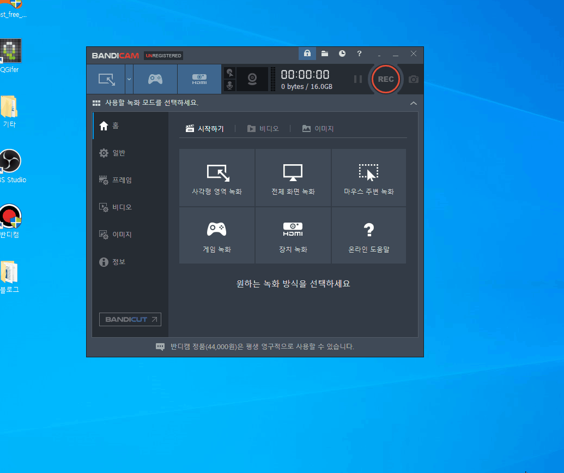Switch to the 시작하기 tab
Viewport: 564px width, 473px height.
pyautogui.click(x=205, y=129)
